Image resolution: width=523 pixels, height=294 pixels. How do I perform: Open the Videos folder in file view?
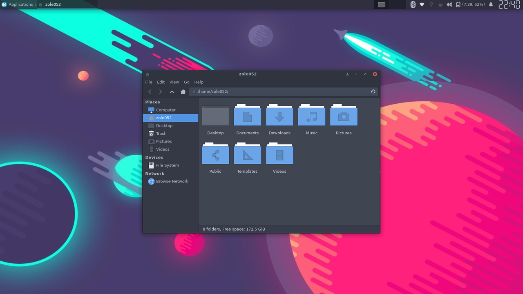[279, 154]
